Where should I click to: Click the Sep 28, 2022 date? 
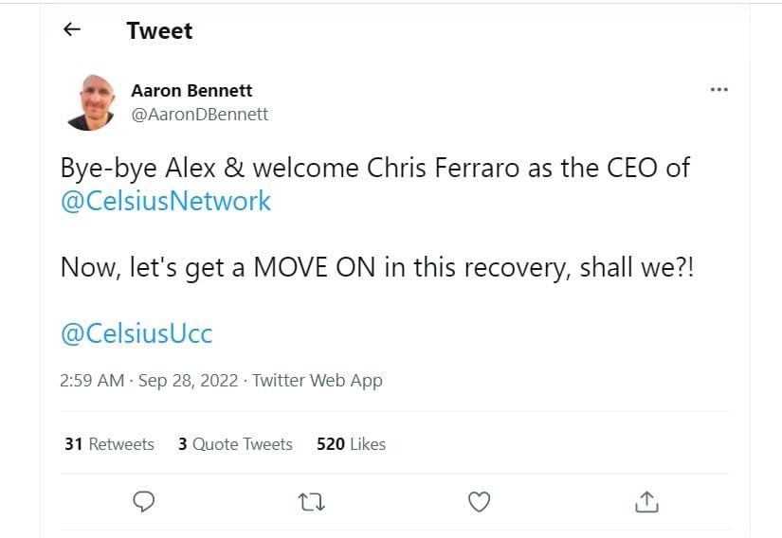(188, 381)
